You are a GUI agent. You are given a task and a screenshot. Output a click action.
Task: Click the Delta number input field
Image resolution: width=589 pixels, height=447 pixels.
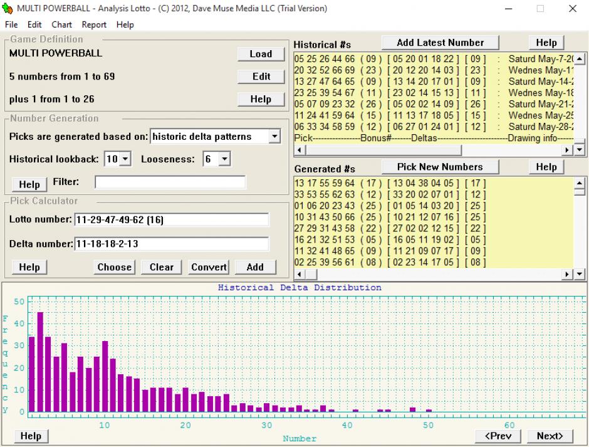click(172, 244)
